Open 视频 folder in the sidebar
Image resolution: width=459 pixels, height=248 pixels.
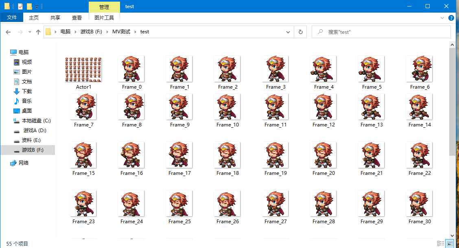point(26,62)
